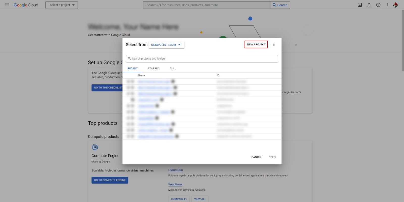Click 'Get started with Google Cloud' text
The image size is (404, 202).
tap(109, 35)
